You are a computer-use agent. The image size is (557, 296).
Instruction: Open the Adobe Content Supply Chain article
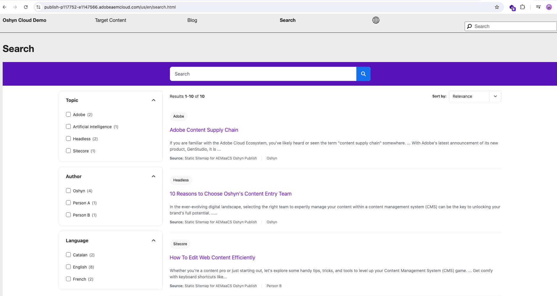pyautogui.click(x=204, y=130)
